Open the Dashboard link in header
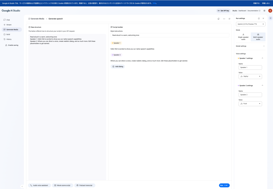This screenshot has height=189, width=273. (x=242, y=11)
